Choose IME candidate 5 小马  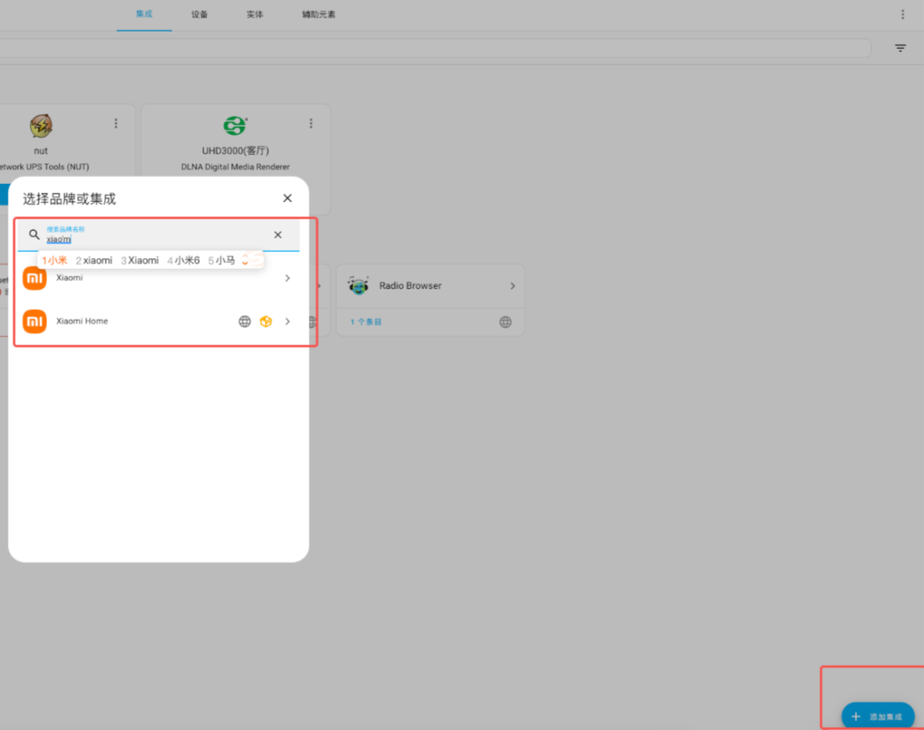click(221, 260)
